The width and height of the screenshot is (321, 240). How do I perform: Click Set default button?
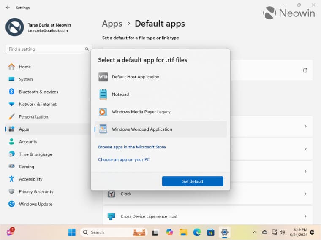(193, 181)
